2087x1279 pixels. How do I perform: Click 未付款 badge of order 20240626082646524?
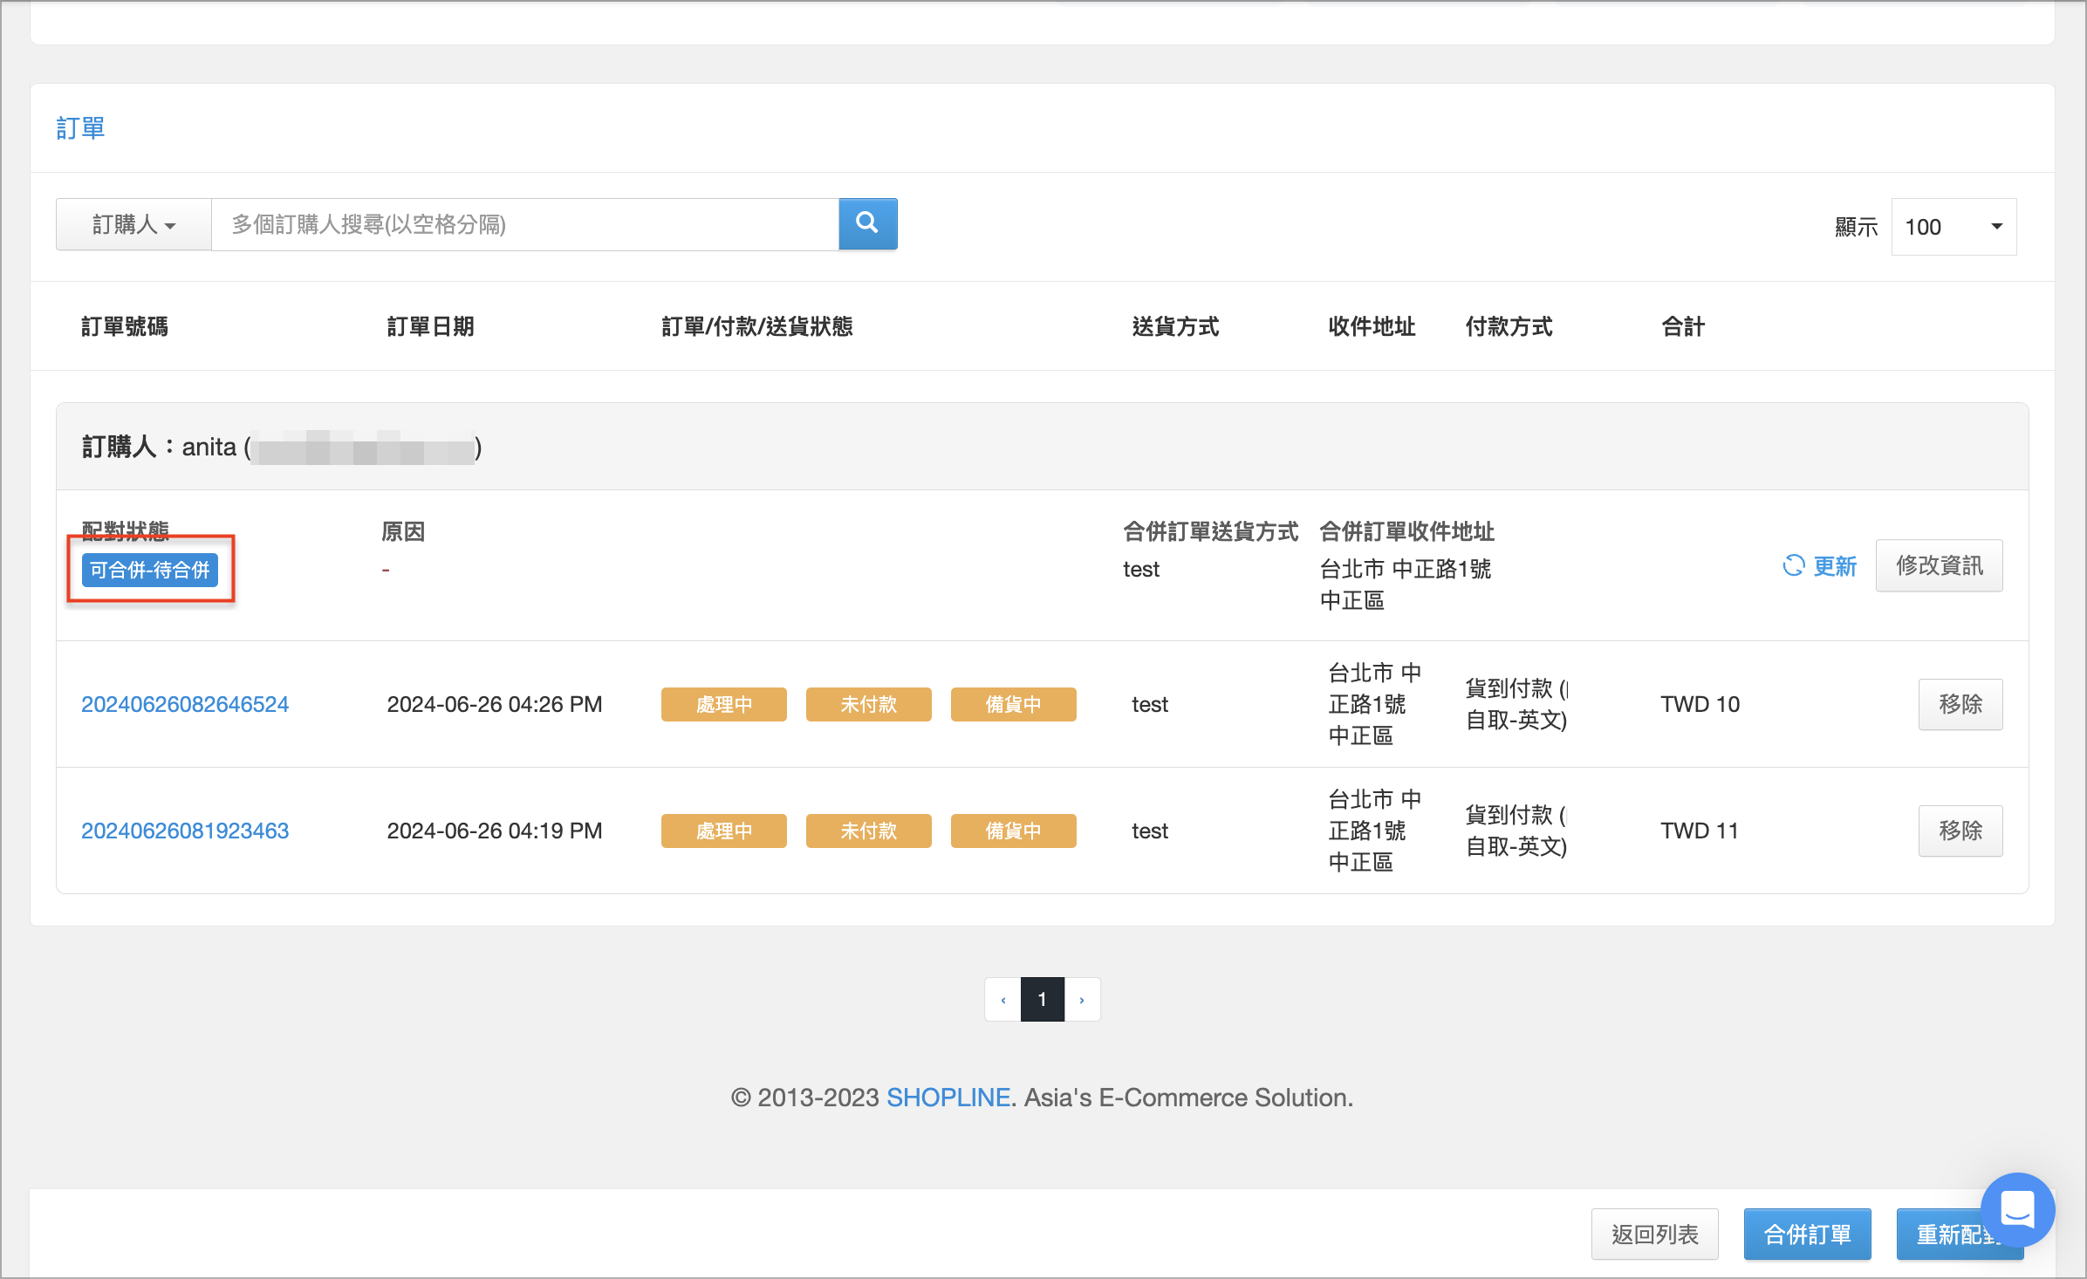click(x=869, y=704)
